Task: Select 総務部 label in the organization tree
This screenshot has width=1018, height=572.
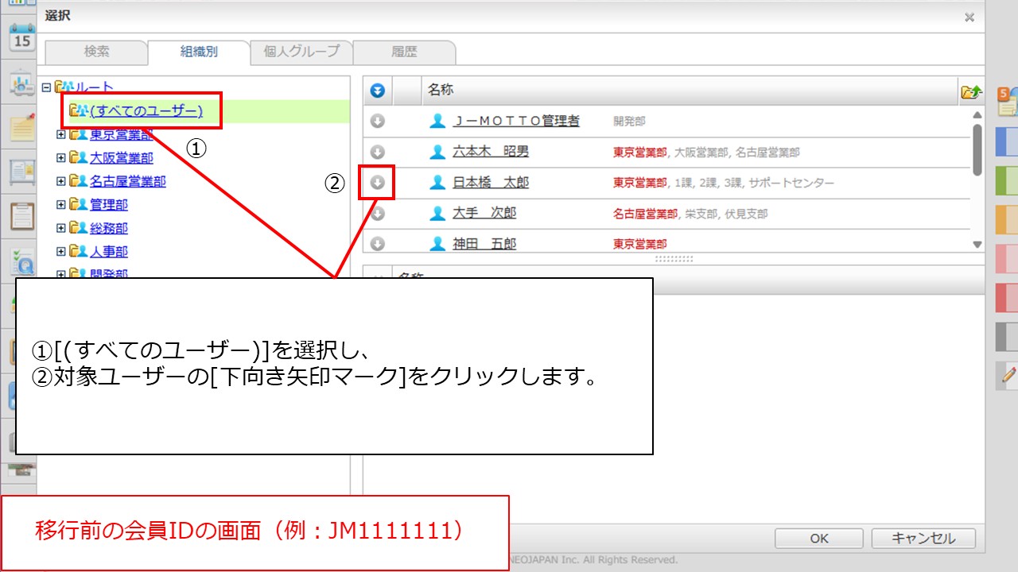Action: click(109, 228)
